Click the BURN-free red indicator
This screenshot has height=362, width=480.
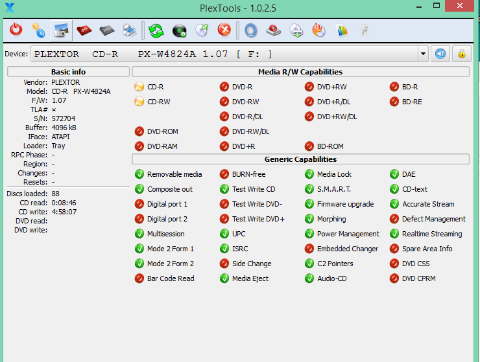click(224, 174)
